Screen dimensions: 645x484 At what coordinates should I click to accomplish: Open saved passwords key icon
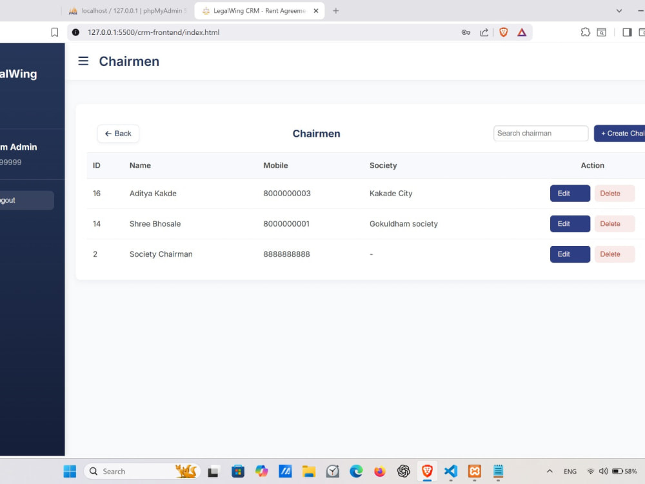pyautogui.click(x=466, y=32)
